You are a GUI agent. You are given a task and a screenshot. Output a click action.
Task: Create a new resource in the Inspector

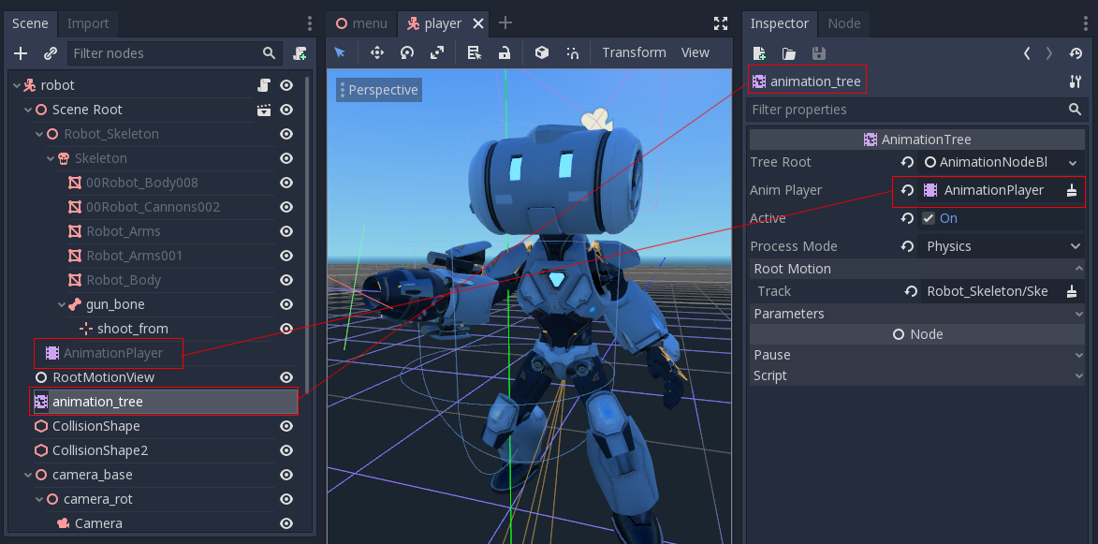tap(758, 53)
